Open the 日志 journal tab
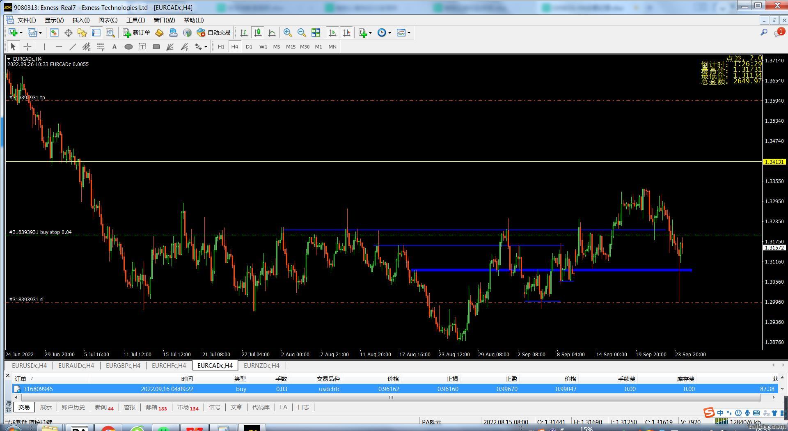 point(303,407)
